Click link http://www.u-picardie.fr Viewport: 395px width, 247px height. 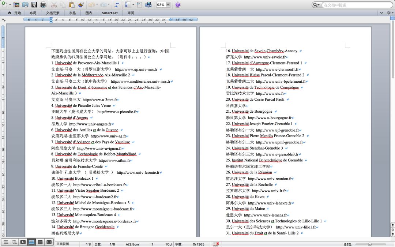click(117, 112)
